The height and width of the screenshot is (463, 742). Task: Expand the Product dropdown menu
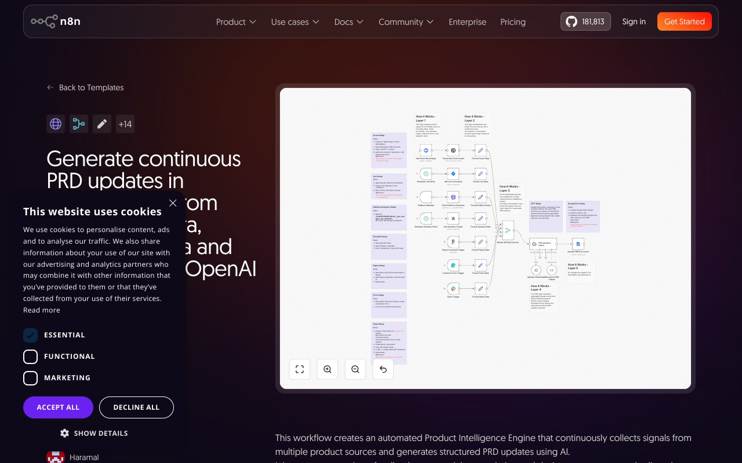(236, 22)
